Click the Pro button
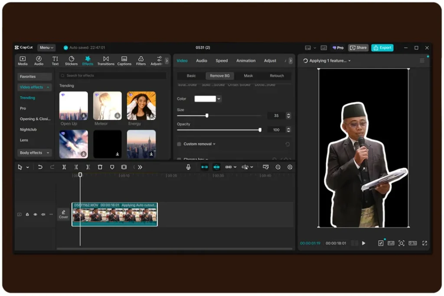 click(x=338, y=48)
